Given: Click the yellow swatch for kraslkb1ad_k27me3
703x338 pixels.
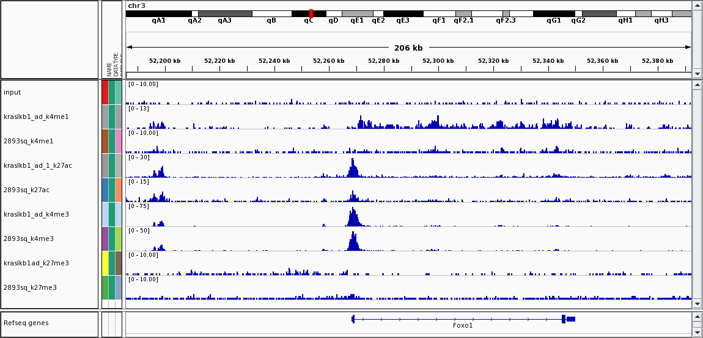Looking at the screenshot, I should click(105, 263).
